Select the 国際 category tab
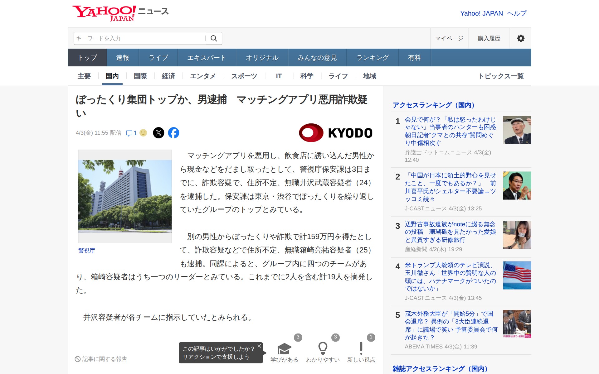Viewport: 599px width, 374px height. pyautogui.click(x=140, y=76)
